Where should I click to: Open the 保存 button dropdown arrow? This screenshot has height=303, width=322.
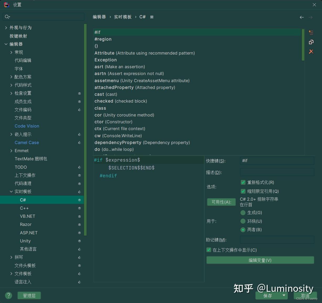[x=284, y=295]
